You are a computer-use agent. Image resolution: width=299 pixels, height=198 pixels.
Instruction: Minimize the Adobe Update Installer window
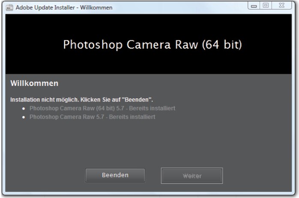(x=254, y=6)
